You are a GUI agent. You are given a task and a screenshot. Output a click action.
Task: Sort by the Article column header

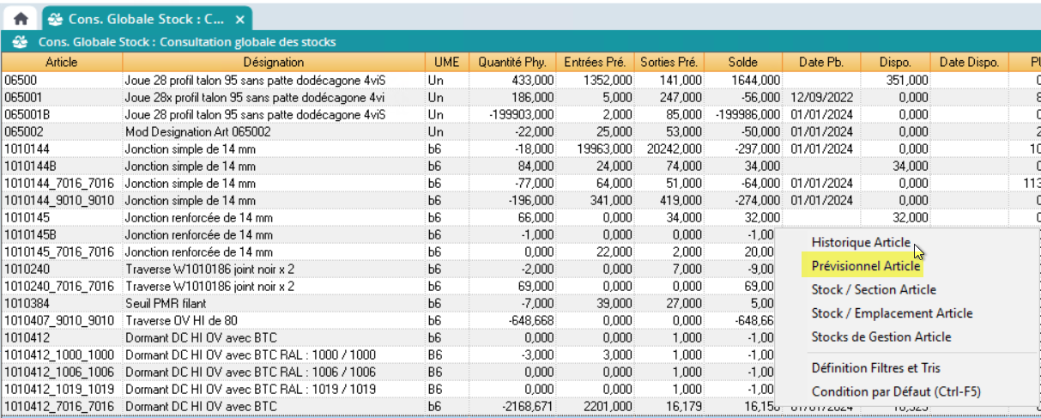point(62,63)
